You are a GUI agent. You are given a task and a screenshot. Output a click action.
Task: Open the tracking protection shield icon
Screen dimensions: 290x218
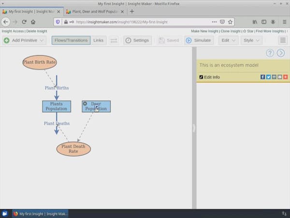[x=58, y=22]
